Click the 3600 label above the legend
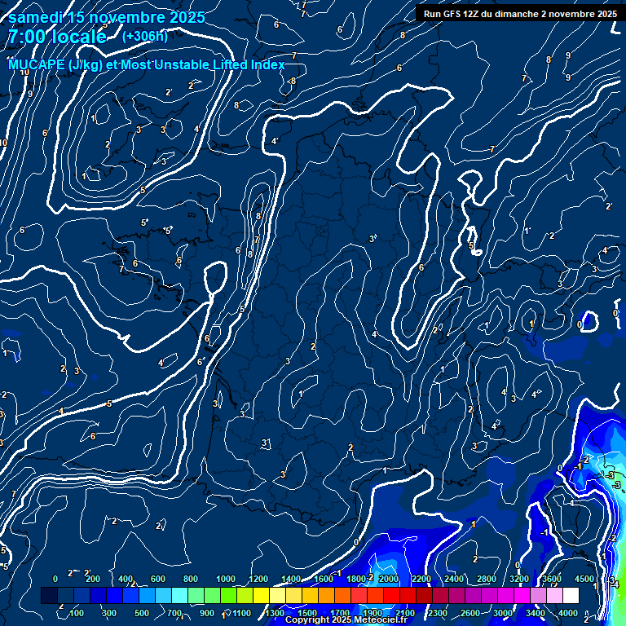626x626 pixels. (x=552, y=579)
